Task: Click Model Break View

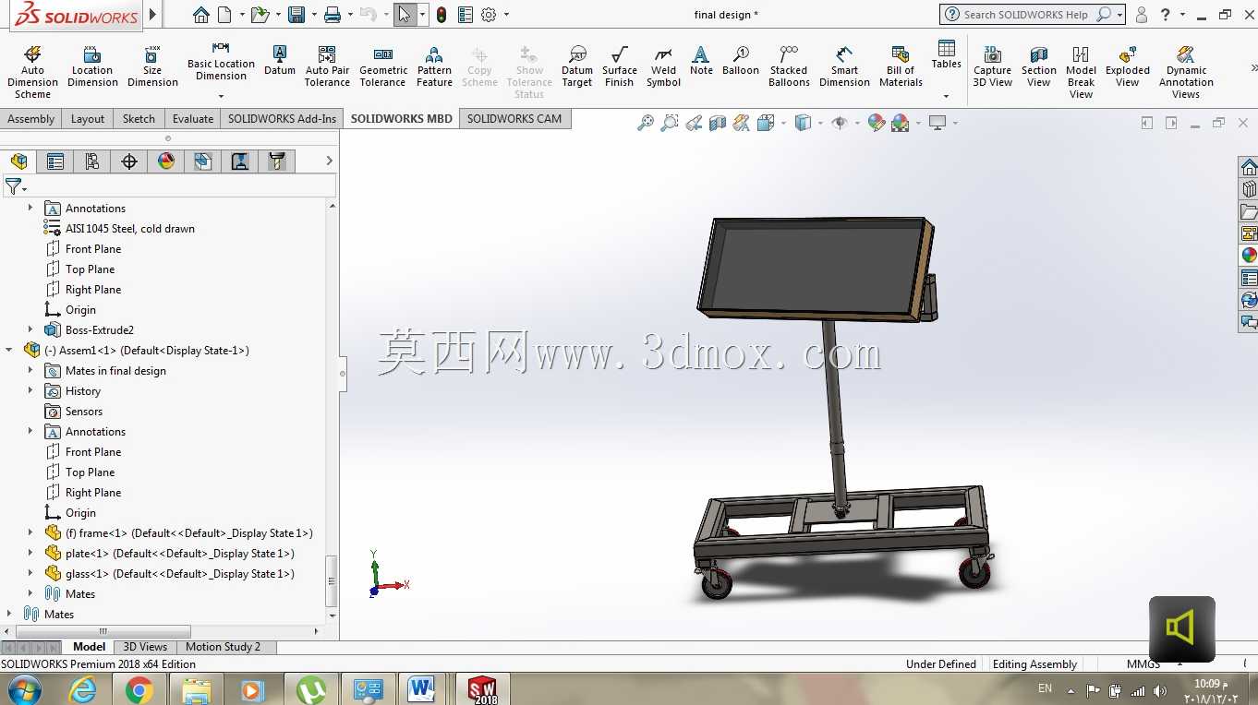Action: point(1081,72)
